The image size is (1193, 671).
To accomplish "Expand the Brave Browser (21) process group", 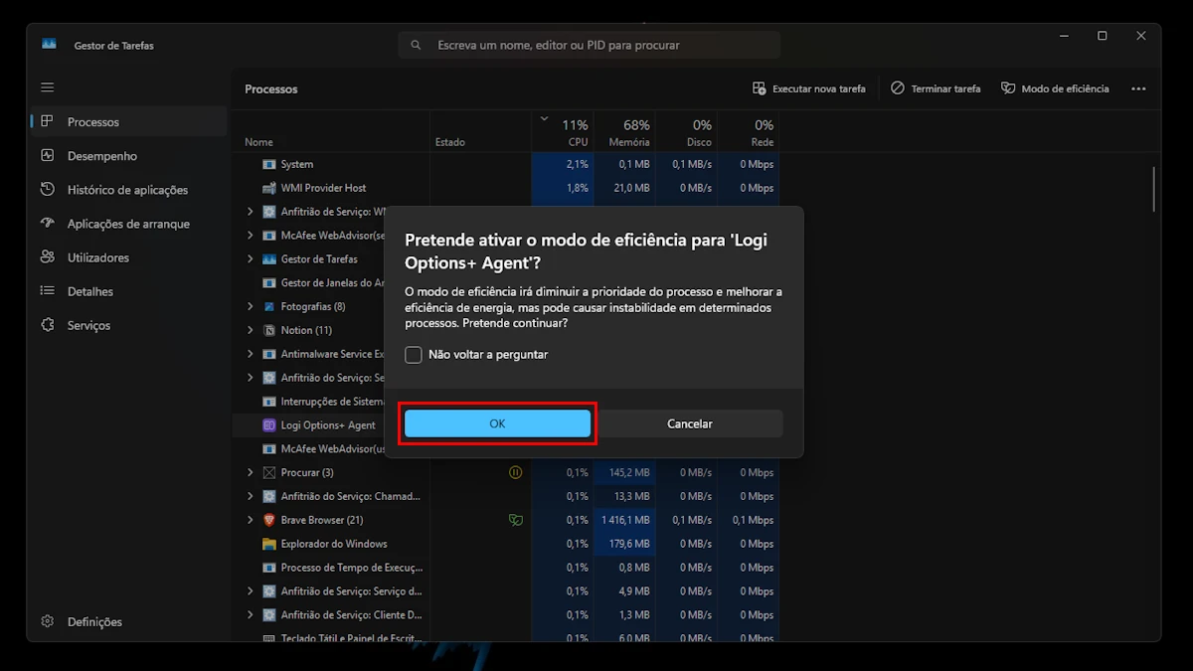I will 251,520.
